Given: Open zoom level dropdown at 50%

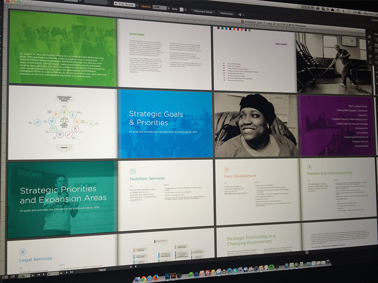Looking at the screenshot, I should 32,275.
